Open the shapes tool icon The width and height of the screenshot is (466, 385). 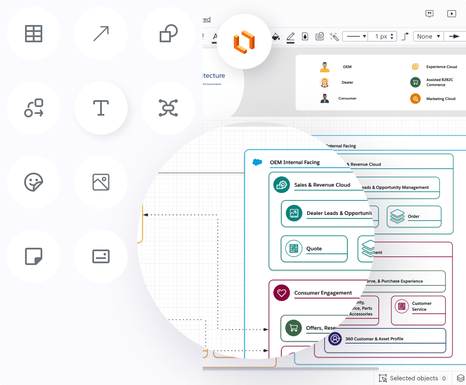[168, 34]
